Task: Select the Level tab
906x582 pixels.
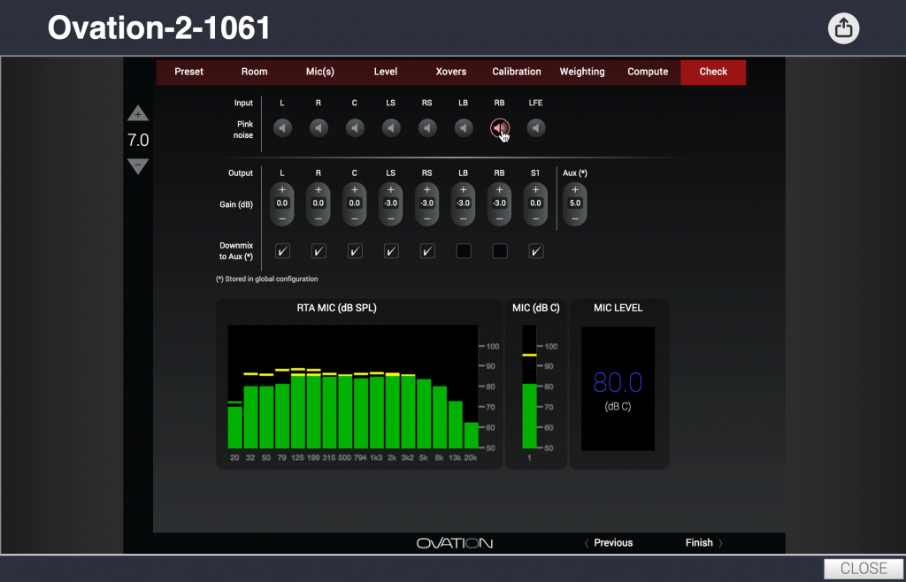Action: point(386,72)
